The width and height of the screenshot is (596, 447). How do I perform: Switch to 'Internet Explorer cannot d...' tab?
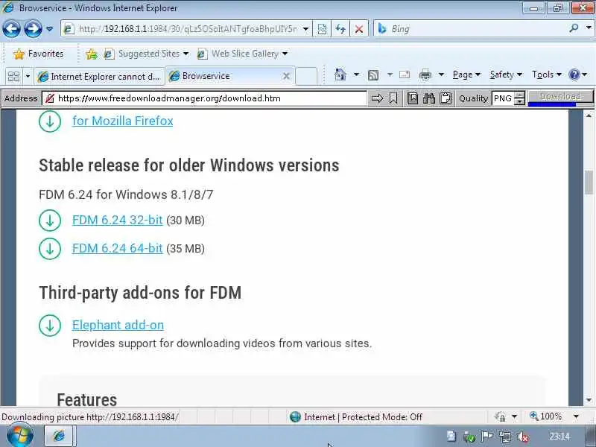click(99, 77)
